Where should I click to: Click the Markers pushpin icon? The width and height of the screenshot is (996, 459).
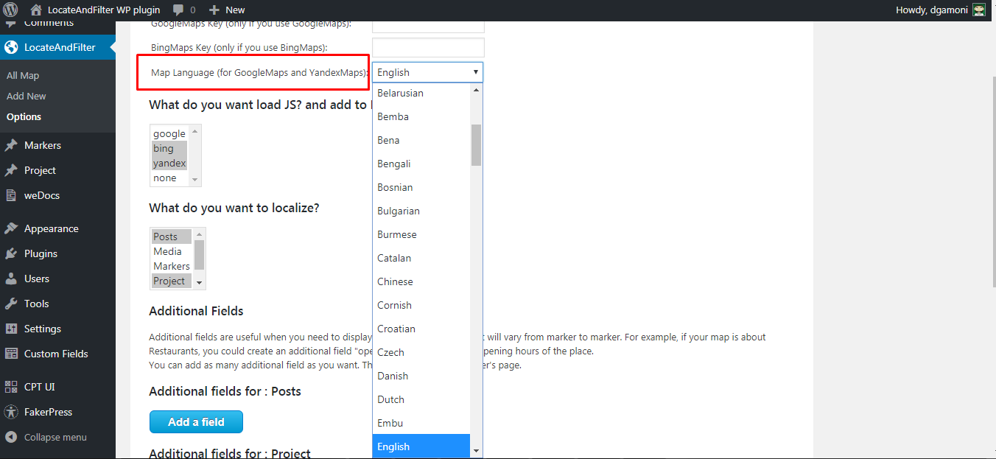tap(11, 145)
